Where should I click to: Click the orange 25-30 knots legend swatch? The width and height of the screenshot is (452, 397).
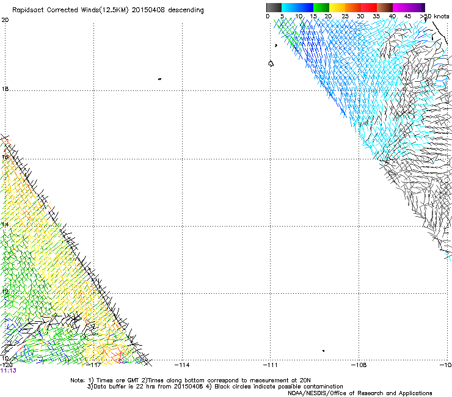pyautogui.click(x=353, y=7)
